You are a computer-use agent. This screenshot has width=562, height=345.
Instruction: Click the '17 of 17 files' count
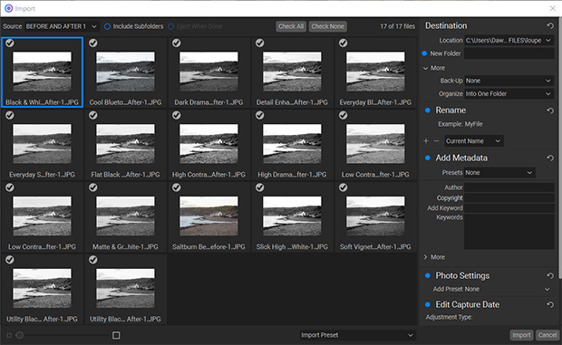click(x=398, y=26)
